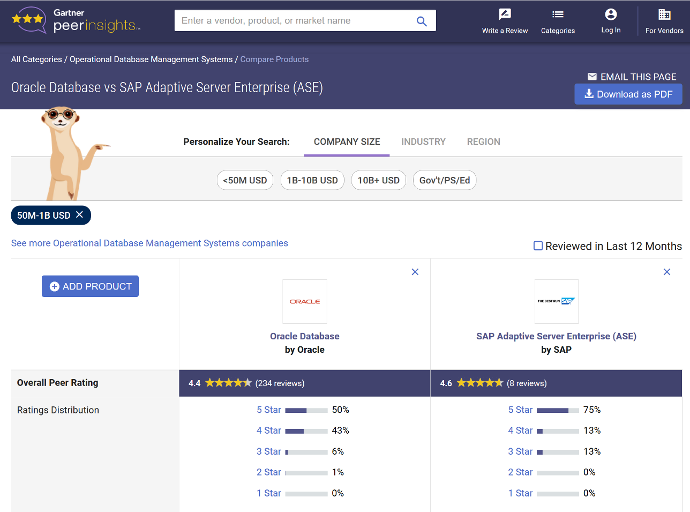Click the Compare Products breadcrumb
This screenshot has width=690, height=512.
pos(274,60)
